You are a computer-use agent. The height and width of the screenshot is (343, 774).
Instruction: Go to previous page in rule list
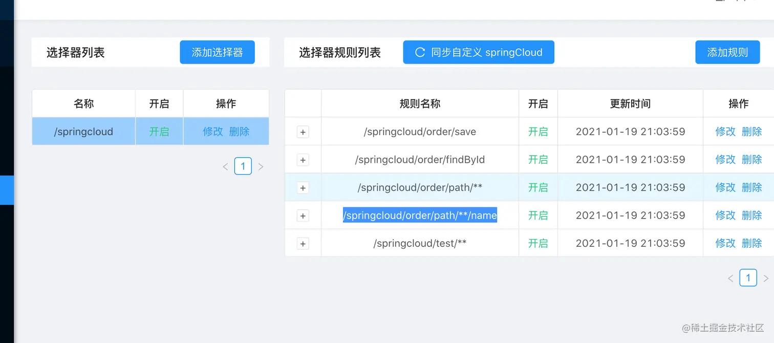(x=730, y=278)
